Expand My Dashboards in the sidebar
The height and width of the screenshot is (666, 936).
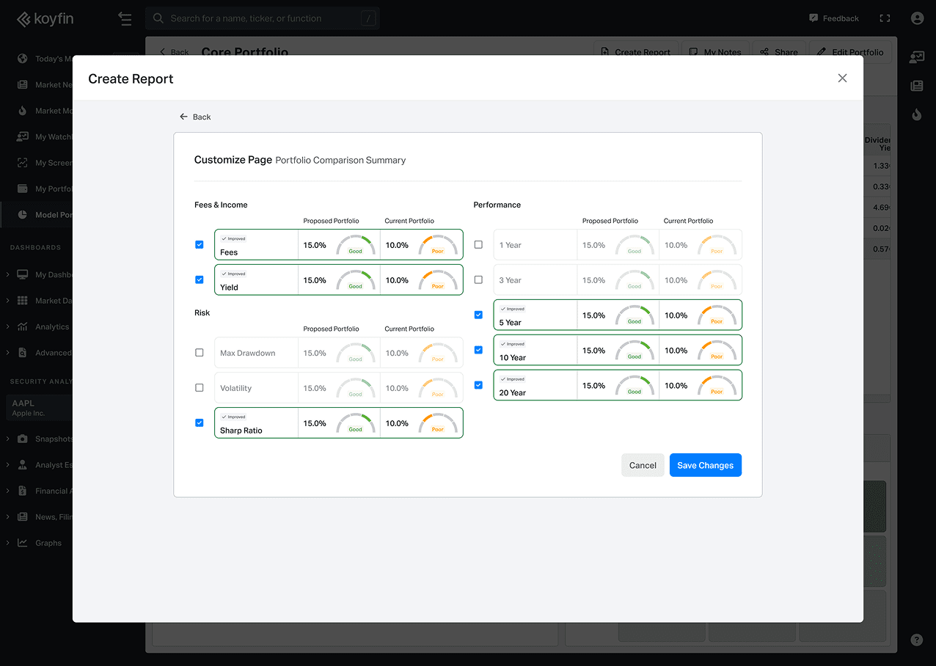click(23, 274)
